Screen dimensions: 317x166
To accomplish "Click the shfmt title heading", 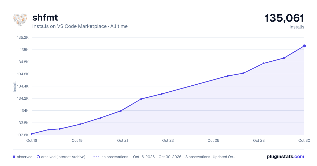I will [x=45, y=18].
